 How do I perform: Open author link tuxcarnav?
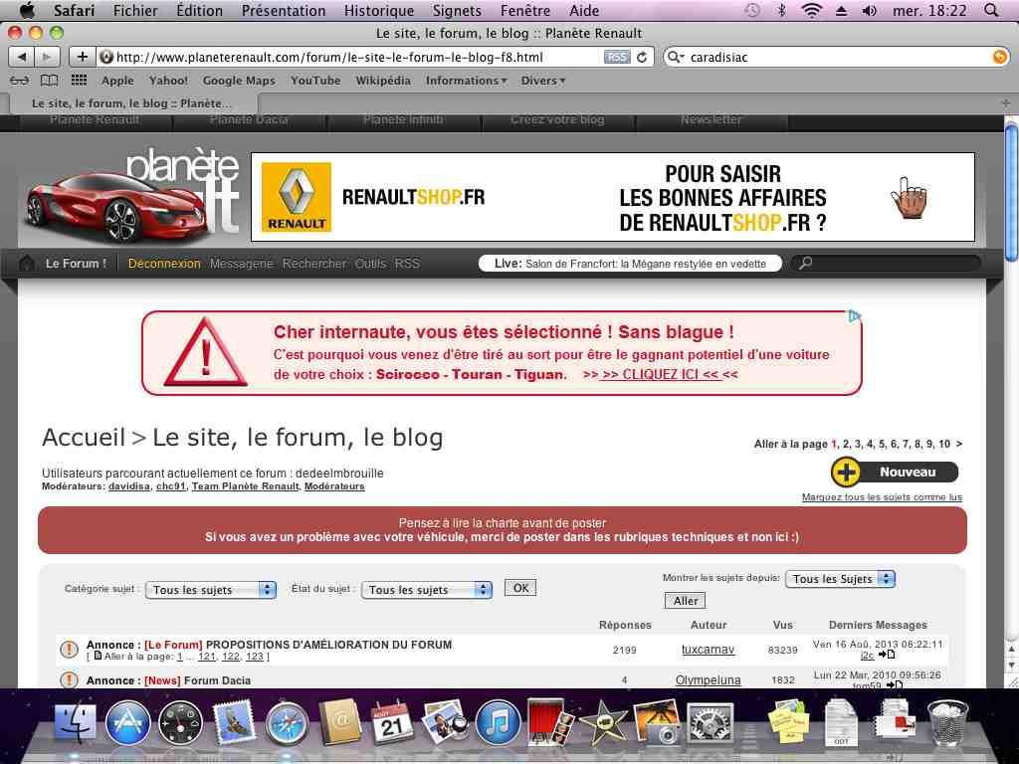point(708,649)
